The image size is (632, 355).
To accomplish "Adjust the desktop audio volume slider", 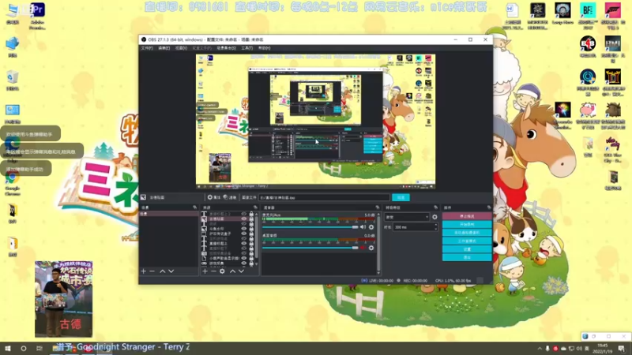I will point(310,248).
